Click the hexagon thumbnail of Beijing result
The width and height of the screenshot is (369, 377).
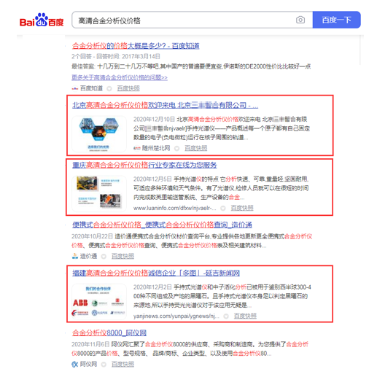pos(99,133)
